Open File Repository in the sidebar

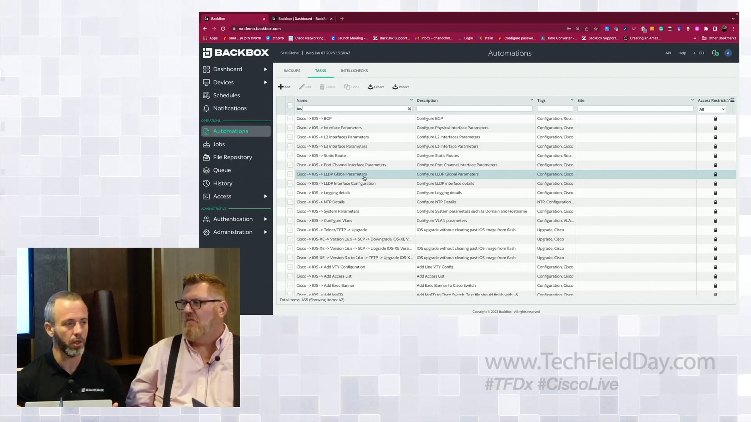click(x=232, y=157)
